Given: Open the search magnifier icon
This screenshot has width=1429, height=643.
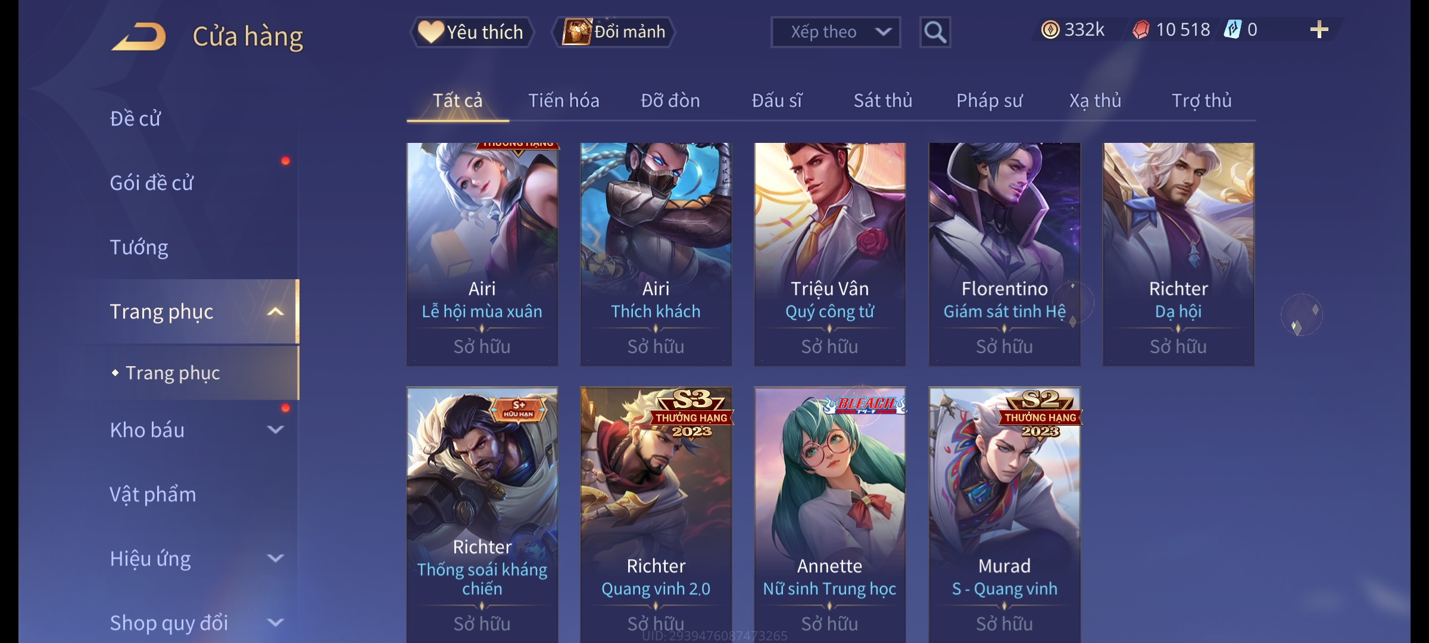Looking at the screenshot, I should click(935, 32).
